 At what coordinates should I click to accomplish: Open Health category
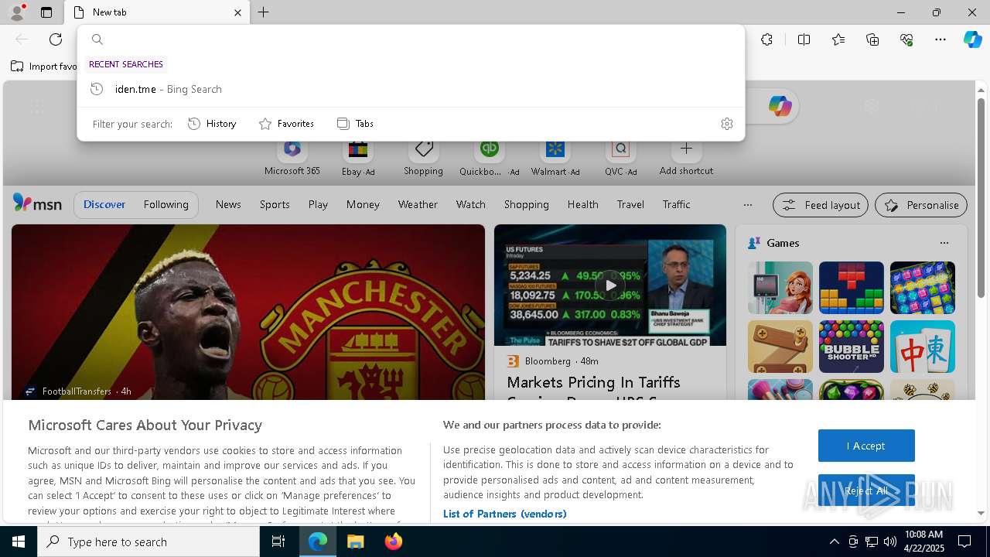[582, 204]
